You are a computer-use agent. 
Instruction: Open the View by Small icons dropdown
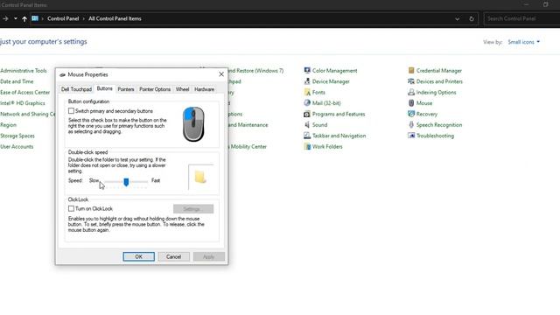coord(523,42)
